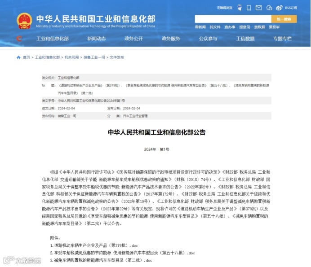311x267 pixels.
Task: Open the 工信数据 nav menu
Action: tap(245, 39)
